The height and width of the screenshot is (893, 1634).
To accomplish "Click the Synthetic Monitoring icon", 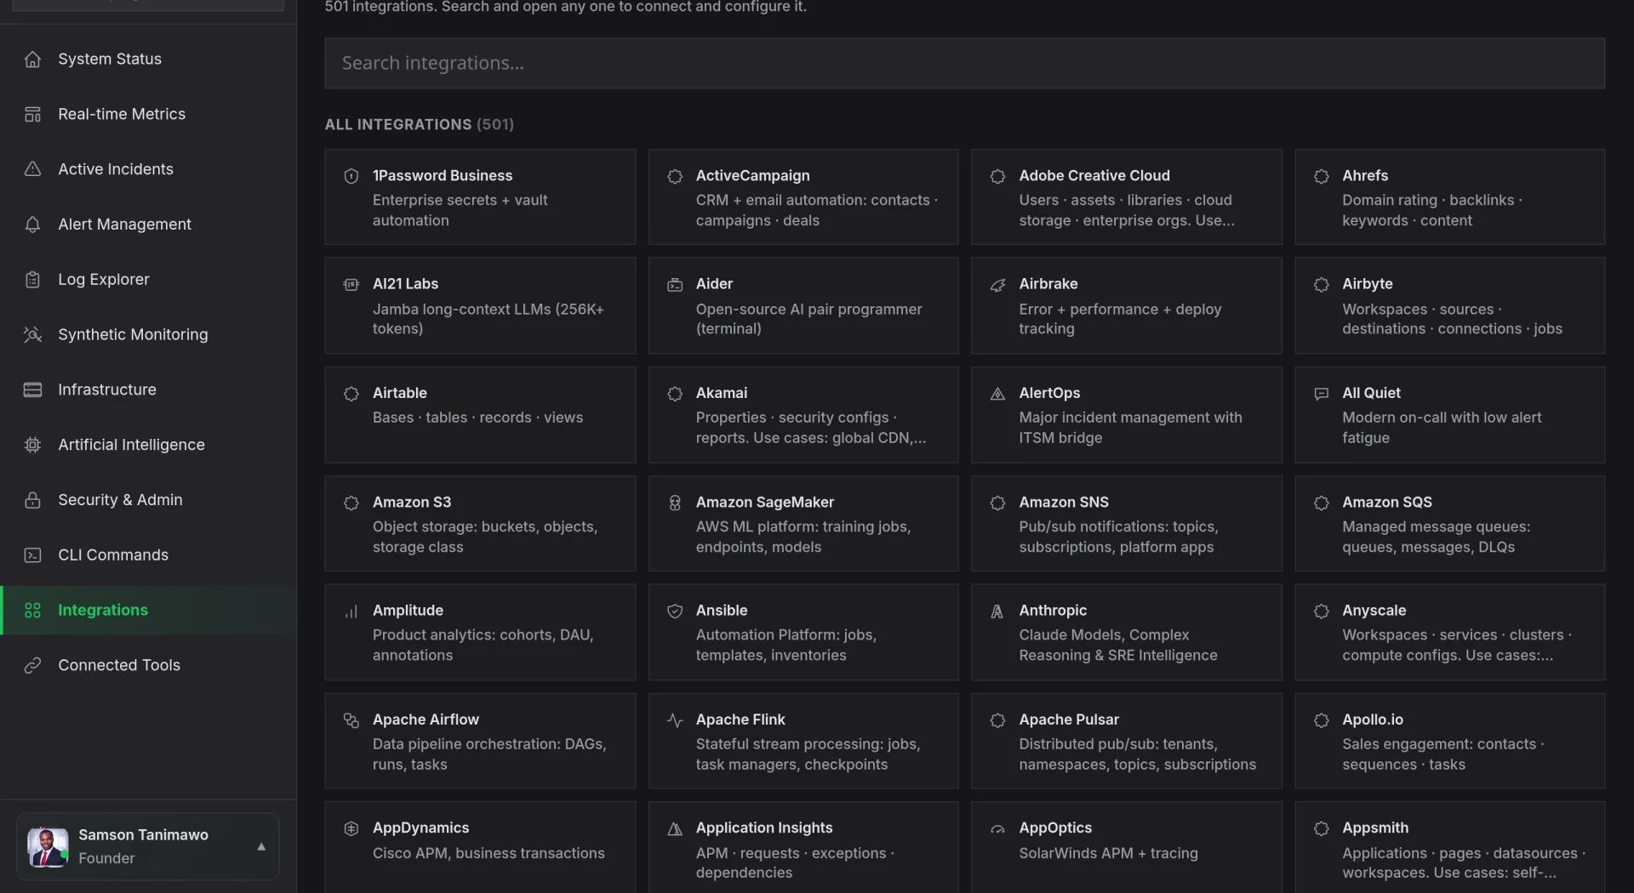I will point(32,334).
